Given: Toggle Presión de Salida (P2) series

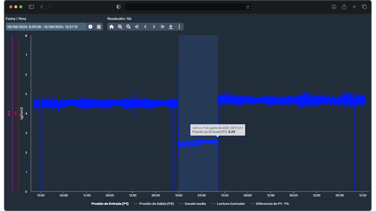Looking at the screenshot, I should [x=156, y=204].
